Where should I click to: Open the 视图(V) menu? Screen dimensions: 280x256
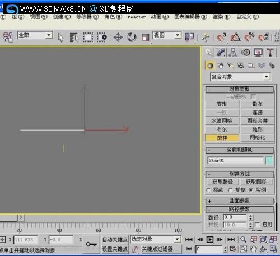(x=39, y=17)
